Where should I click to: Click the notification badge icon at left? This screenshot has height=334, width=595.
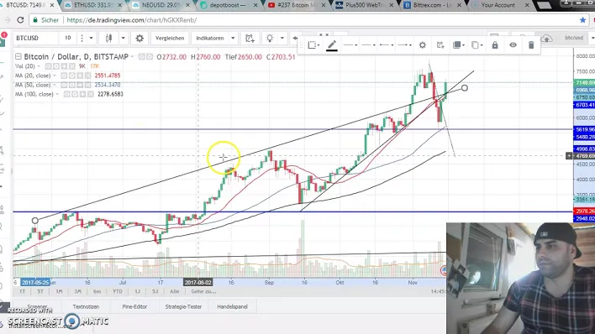pyautogui.click(x=3, y=35)
